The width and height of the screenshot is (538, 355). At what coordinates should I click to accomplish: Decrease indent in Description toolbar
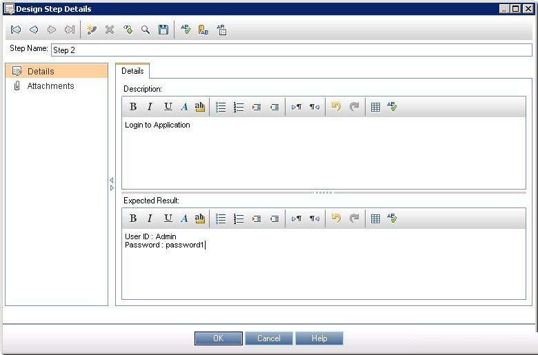(x=275, y=107)
